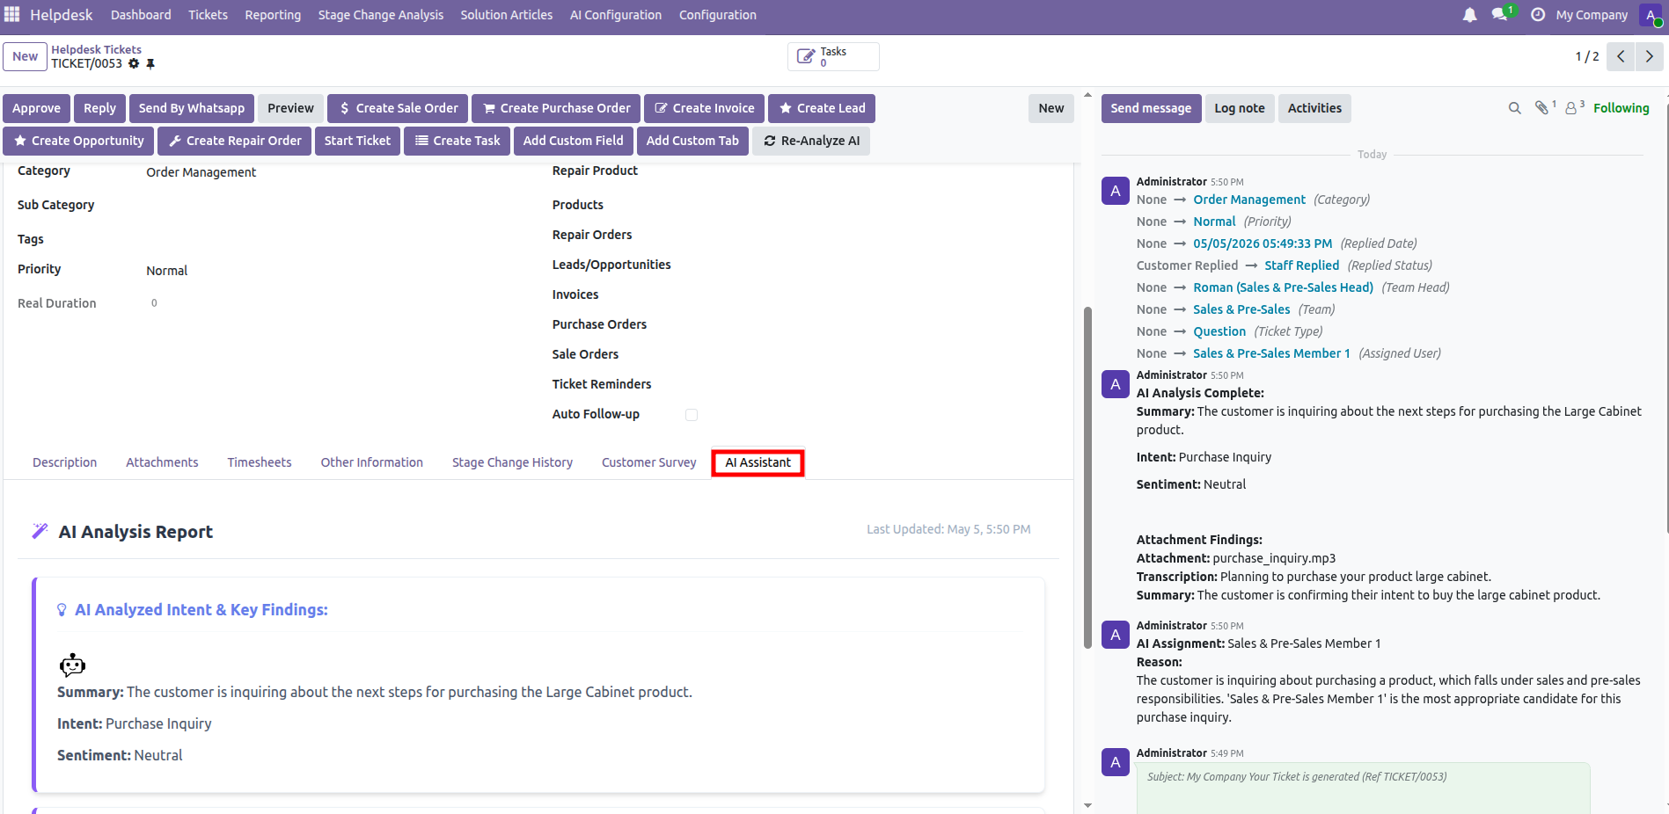Viewport: 1669px width, 814px height.
Task: Open the ticket settings gear icon
Action: coord(134,63)
